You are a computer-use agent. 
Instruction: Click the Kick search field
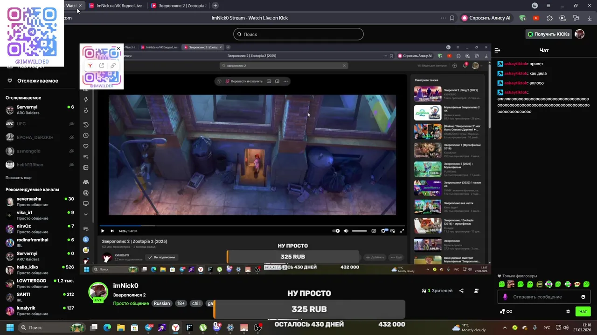click(x=298, y=34)
